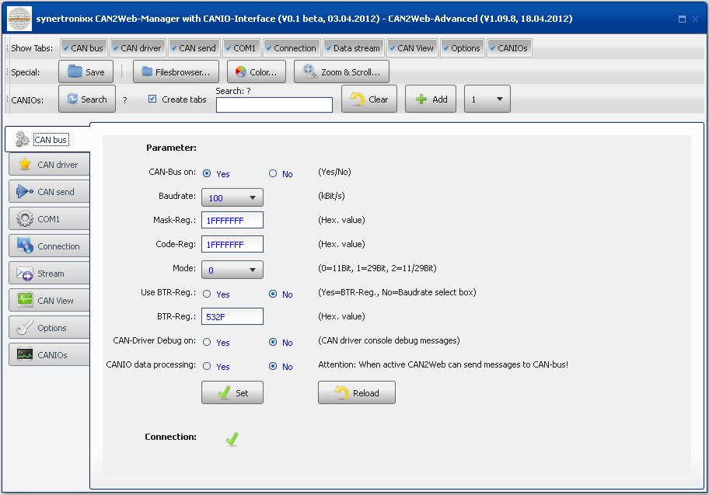
Task: Click the Save disk icon button
Action: click(86, 72)
